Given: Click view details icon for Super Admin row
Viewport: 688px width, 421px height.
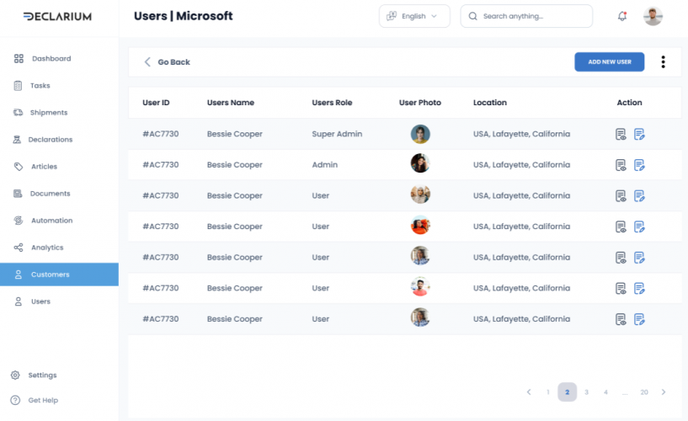Looking at the screenshot, I should 621,134.
